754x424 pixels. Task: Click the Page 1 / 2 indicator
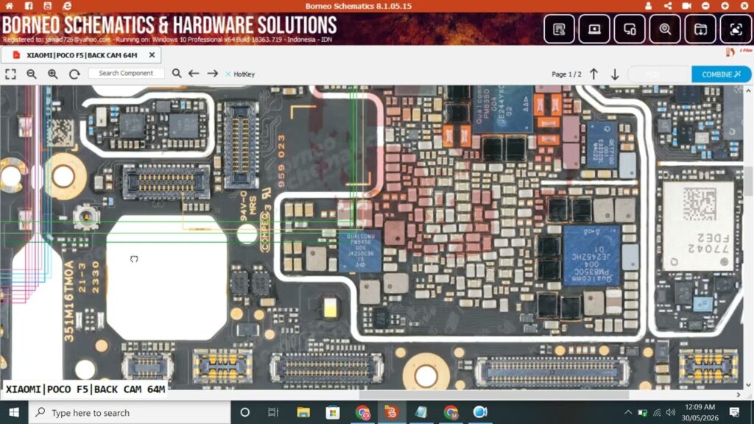pyautogui.click(x=566, y=74)
